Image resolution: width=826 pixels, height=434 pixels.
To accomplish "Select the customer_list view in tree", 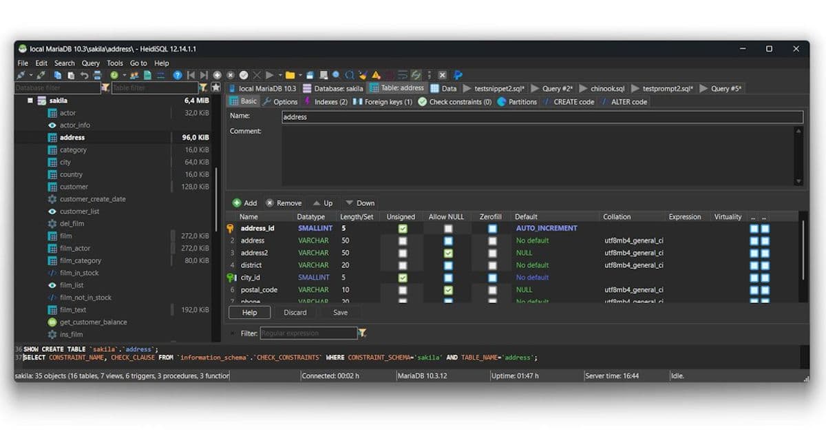I will (79, 211).
